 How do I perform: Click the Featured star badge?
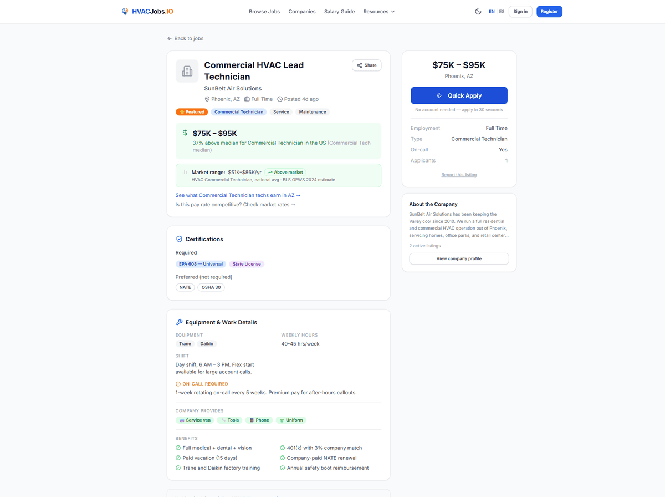point(192,112)
